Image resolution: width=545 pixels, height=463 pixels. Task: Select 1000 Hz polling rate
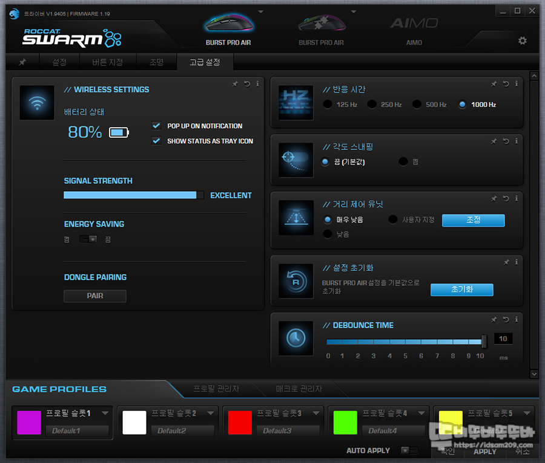(462, 104)
